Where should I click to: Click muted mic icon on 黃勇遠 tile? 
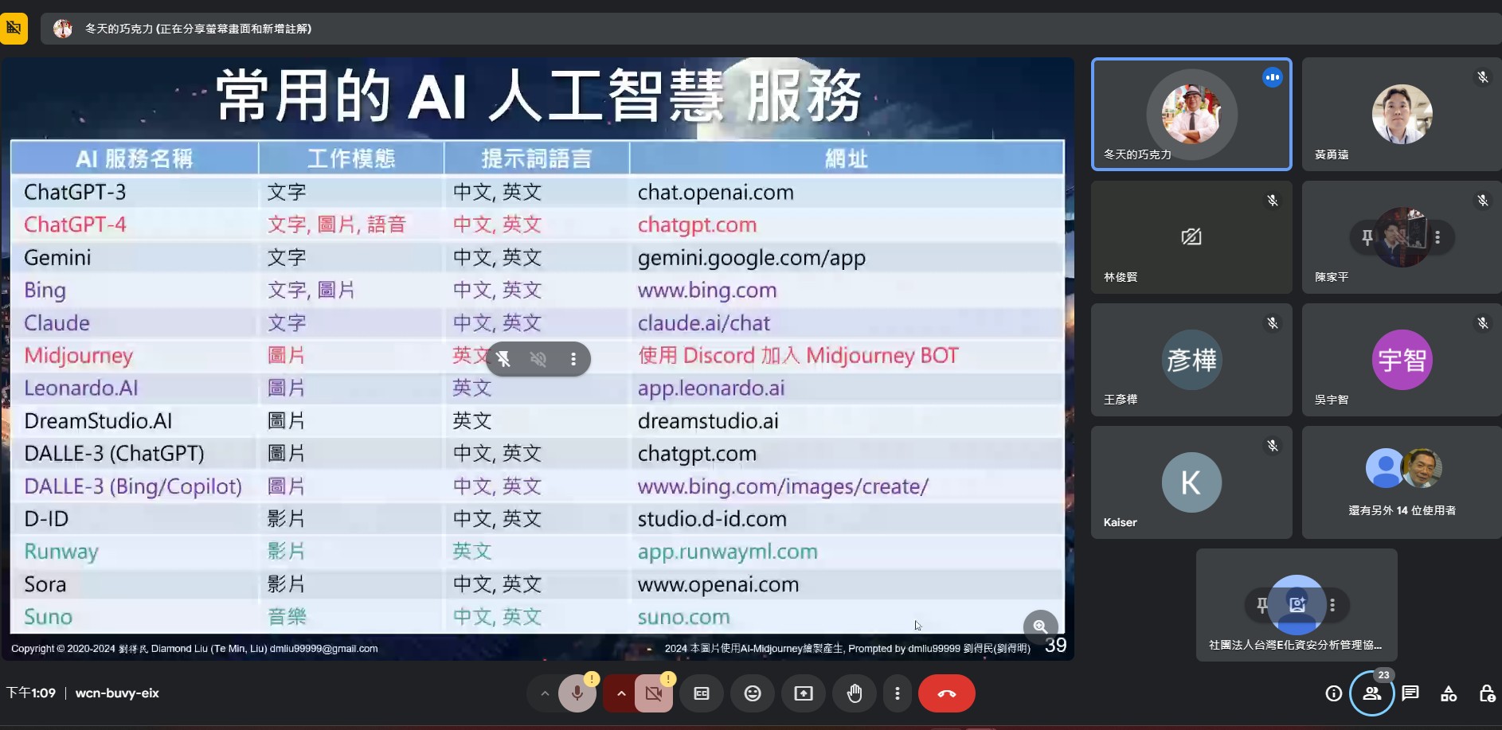click(1483, 77)
